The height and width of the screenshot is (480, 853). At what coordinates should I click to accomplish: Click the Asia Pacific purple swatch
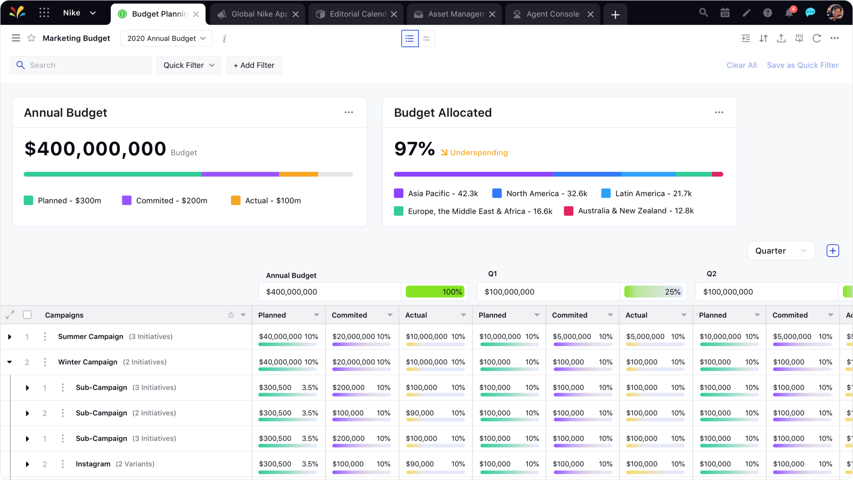click(399, 193)
